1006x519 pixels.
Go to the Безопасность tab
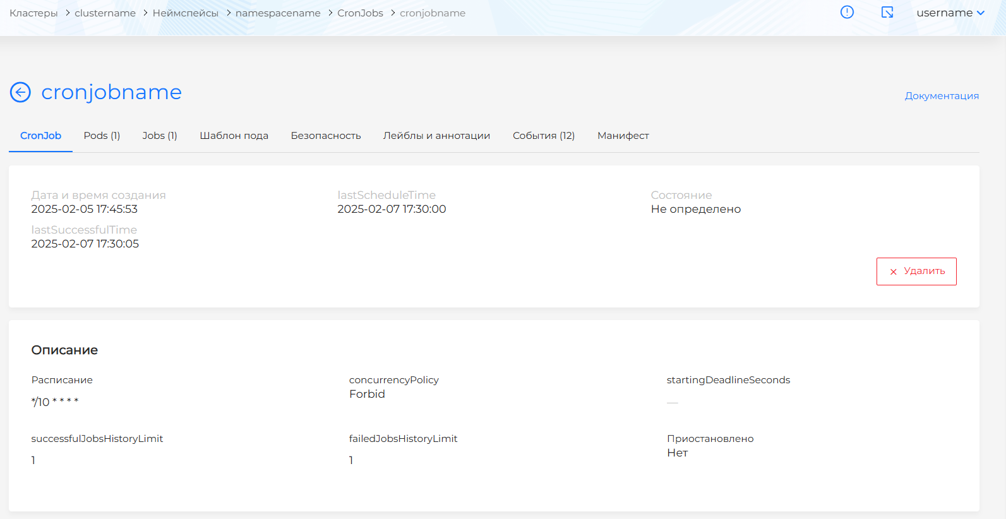coord(325,136)
